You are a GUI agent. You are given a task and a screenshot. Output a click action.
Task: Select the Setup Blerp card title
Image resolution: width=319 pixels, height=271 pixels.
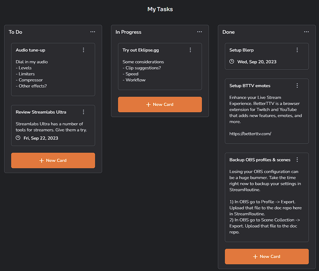pyautogui.click(x=241, y=50)
